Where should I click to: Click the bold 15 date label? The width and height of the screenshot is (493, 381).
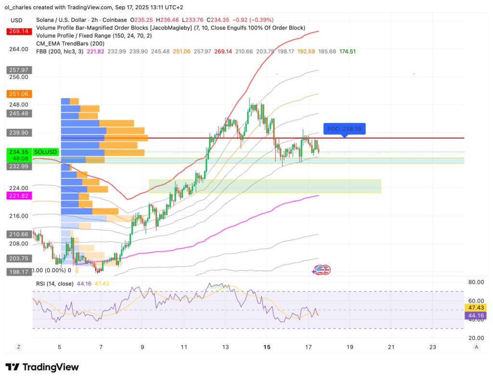[267, 347]
